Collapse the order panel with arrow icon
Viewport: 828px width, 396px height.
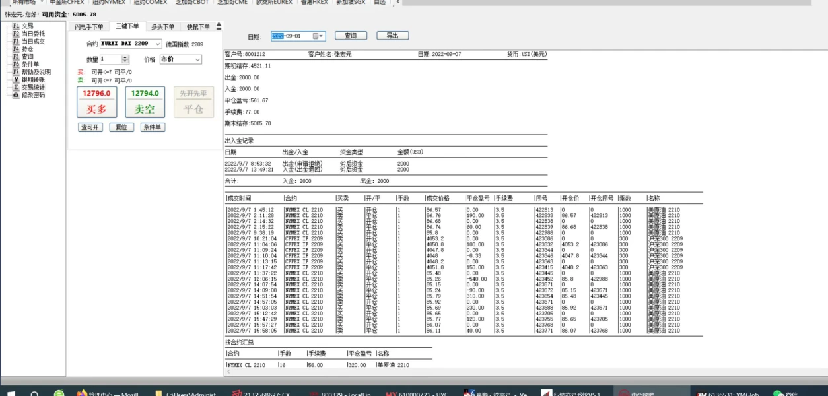(219, 26)
